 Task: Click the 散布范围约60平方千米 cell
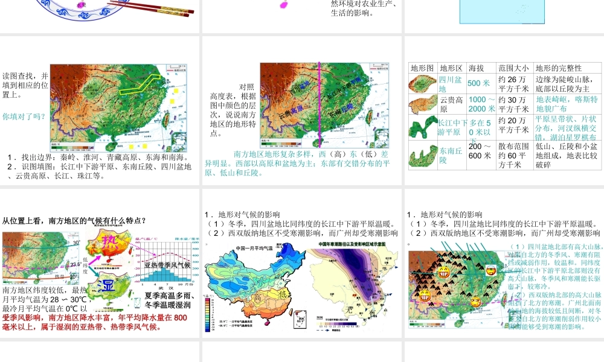coord(513,156)
